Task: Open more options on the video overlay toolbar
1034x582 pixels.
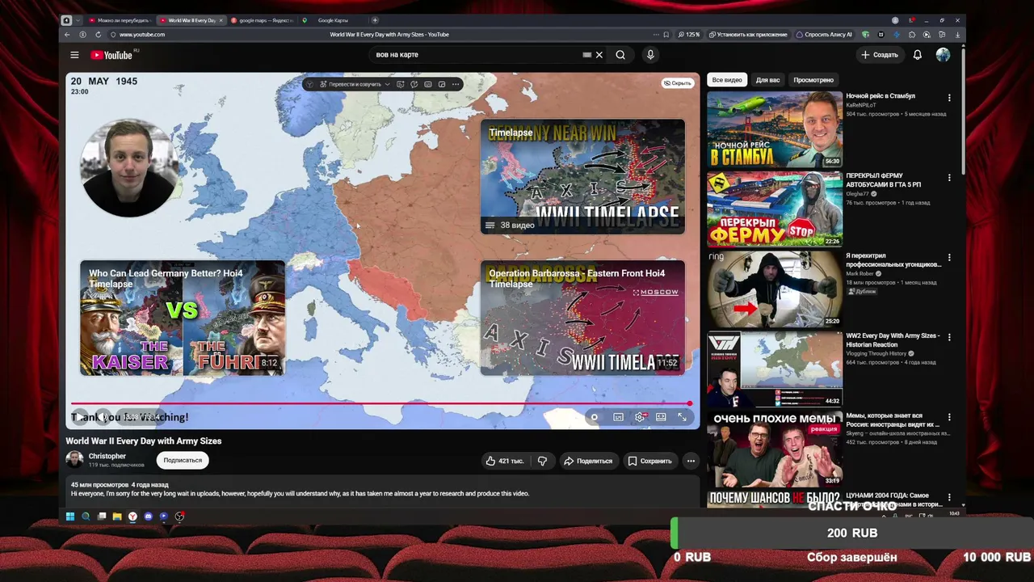Action: (x=456, y=84)
